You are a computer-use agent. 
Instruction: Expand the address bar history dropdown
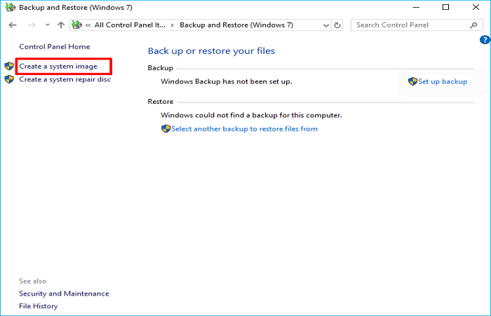(326, 25)
